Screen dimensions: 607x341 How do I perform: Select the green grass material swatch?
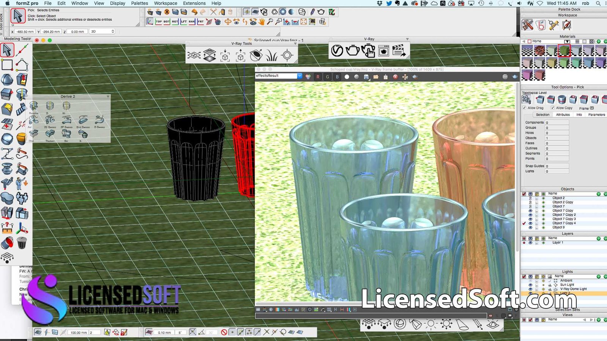(564, 50)
